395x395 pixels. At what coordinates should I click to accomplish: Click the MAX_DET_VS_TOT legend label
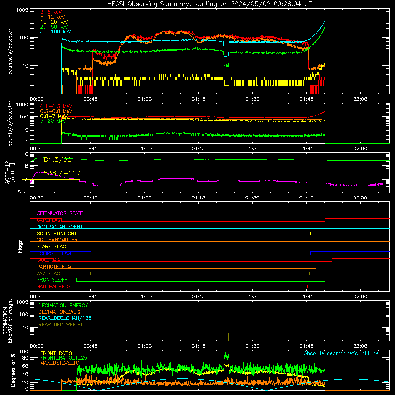[x=61, y=363]
